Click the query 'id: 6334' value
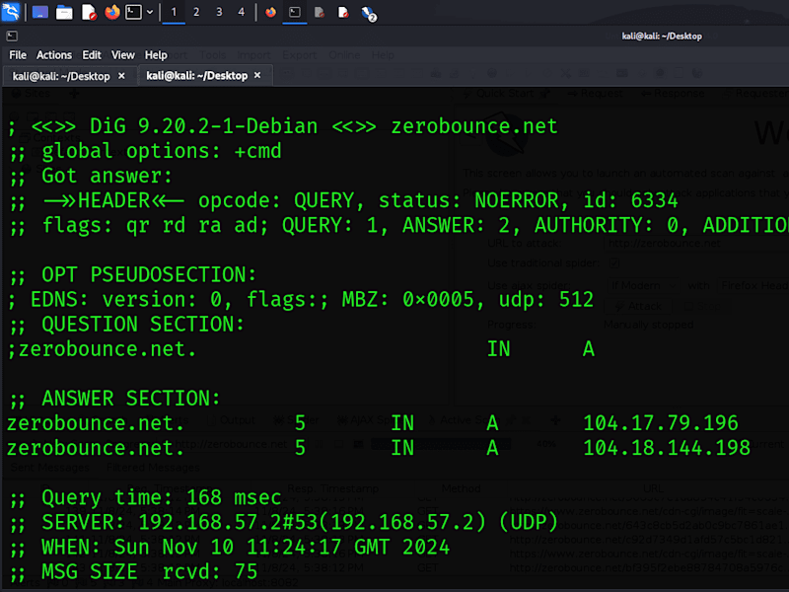The width and height of the screenshot is (789, 592). [630, 200]
